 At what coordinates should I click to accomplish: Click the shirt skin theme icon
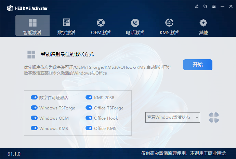pos(205,6)
